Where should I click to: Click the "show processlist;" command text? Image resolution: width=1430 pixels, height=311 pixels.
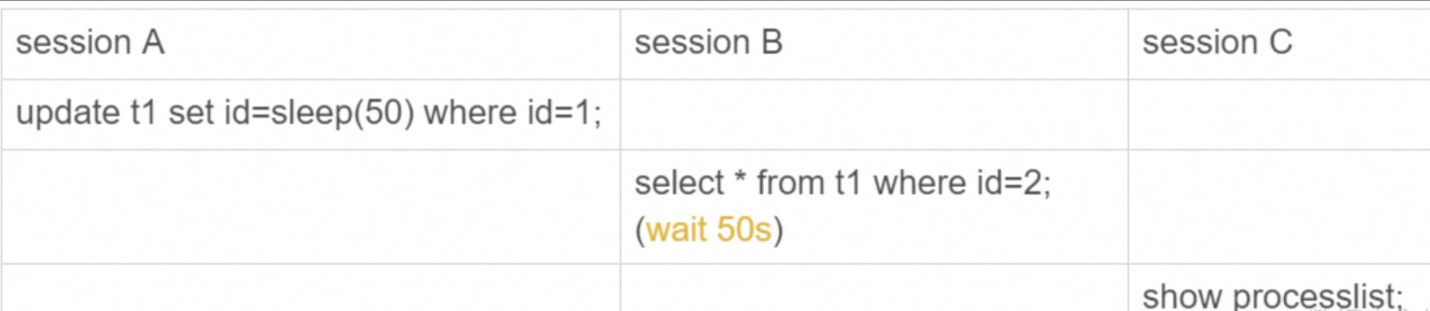(x=1273, y=297)
